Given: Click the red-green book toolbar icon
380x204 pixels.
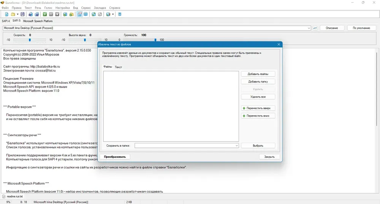Looking at the screenshot, I should coord(108,14).
